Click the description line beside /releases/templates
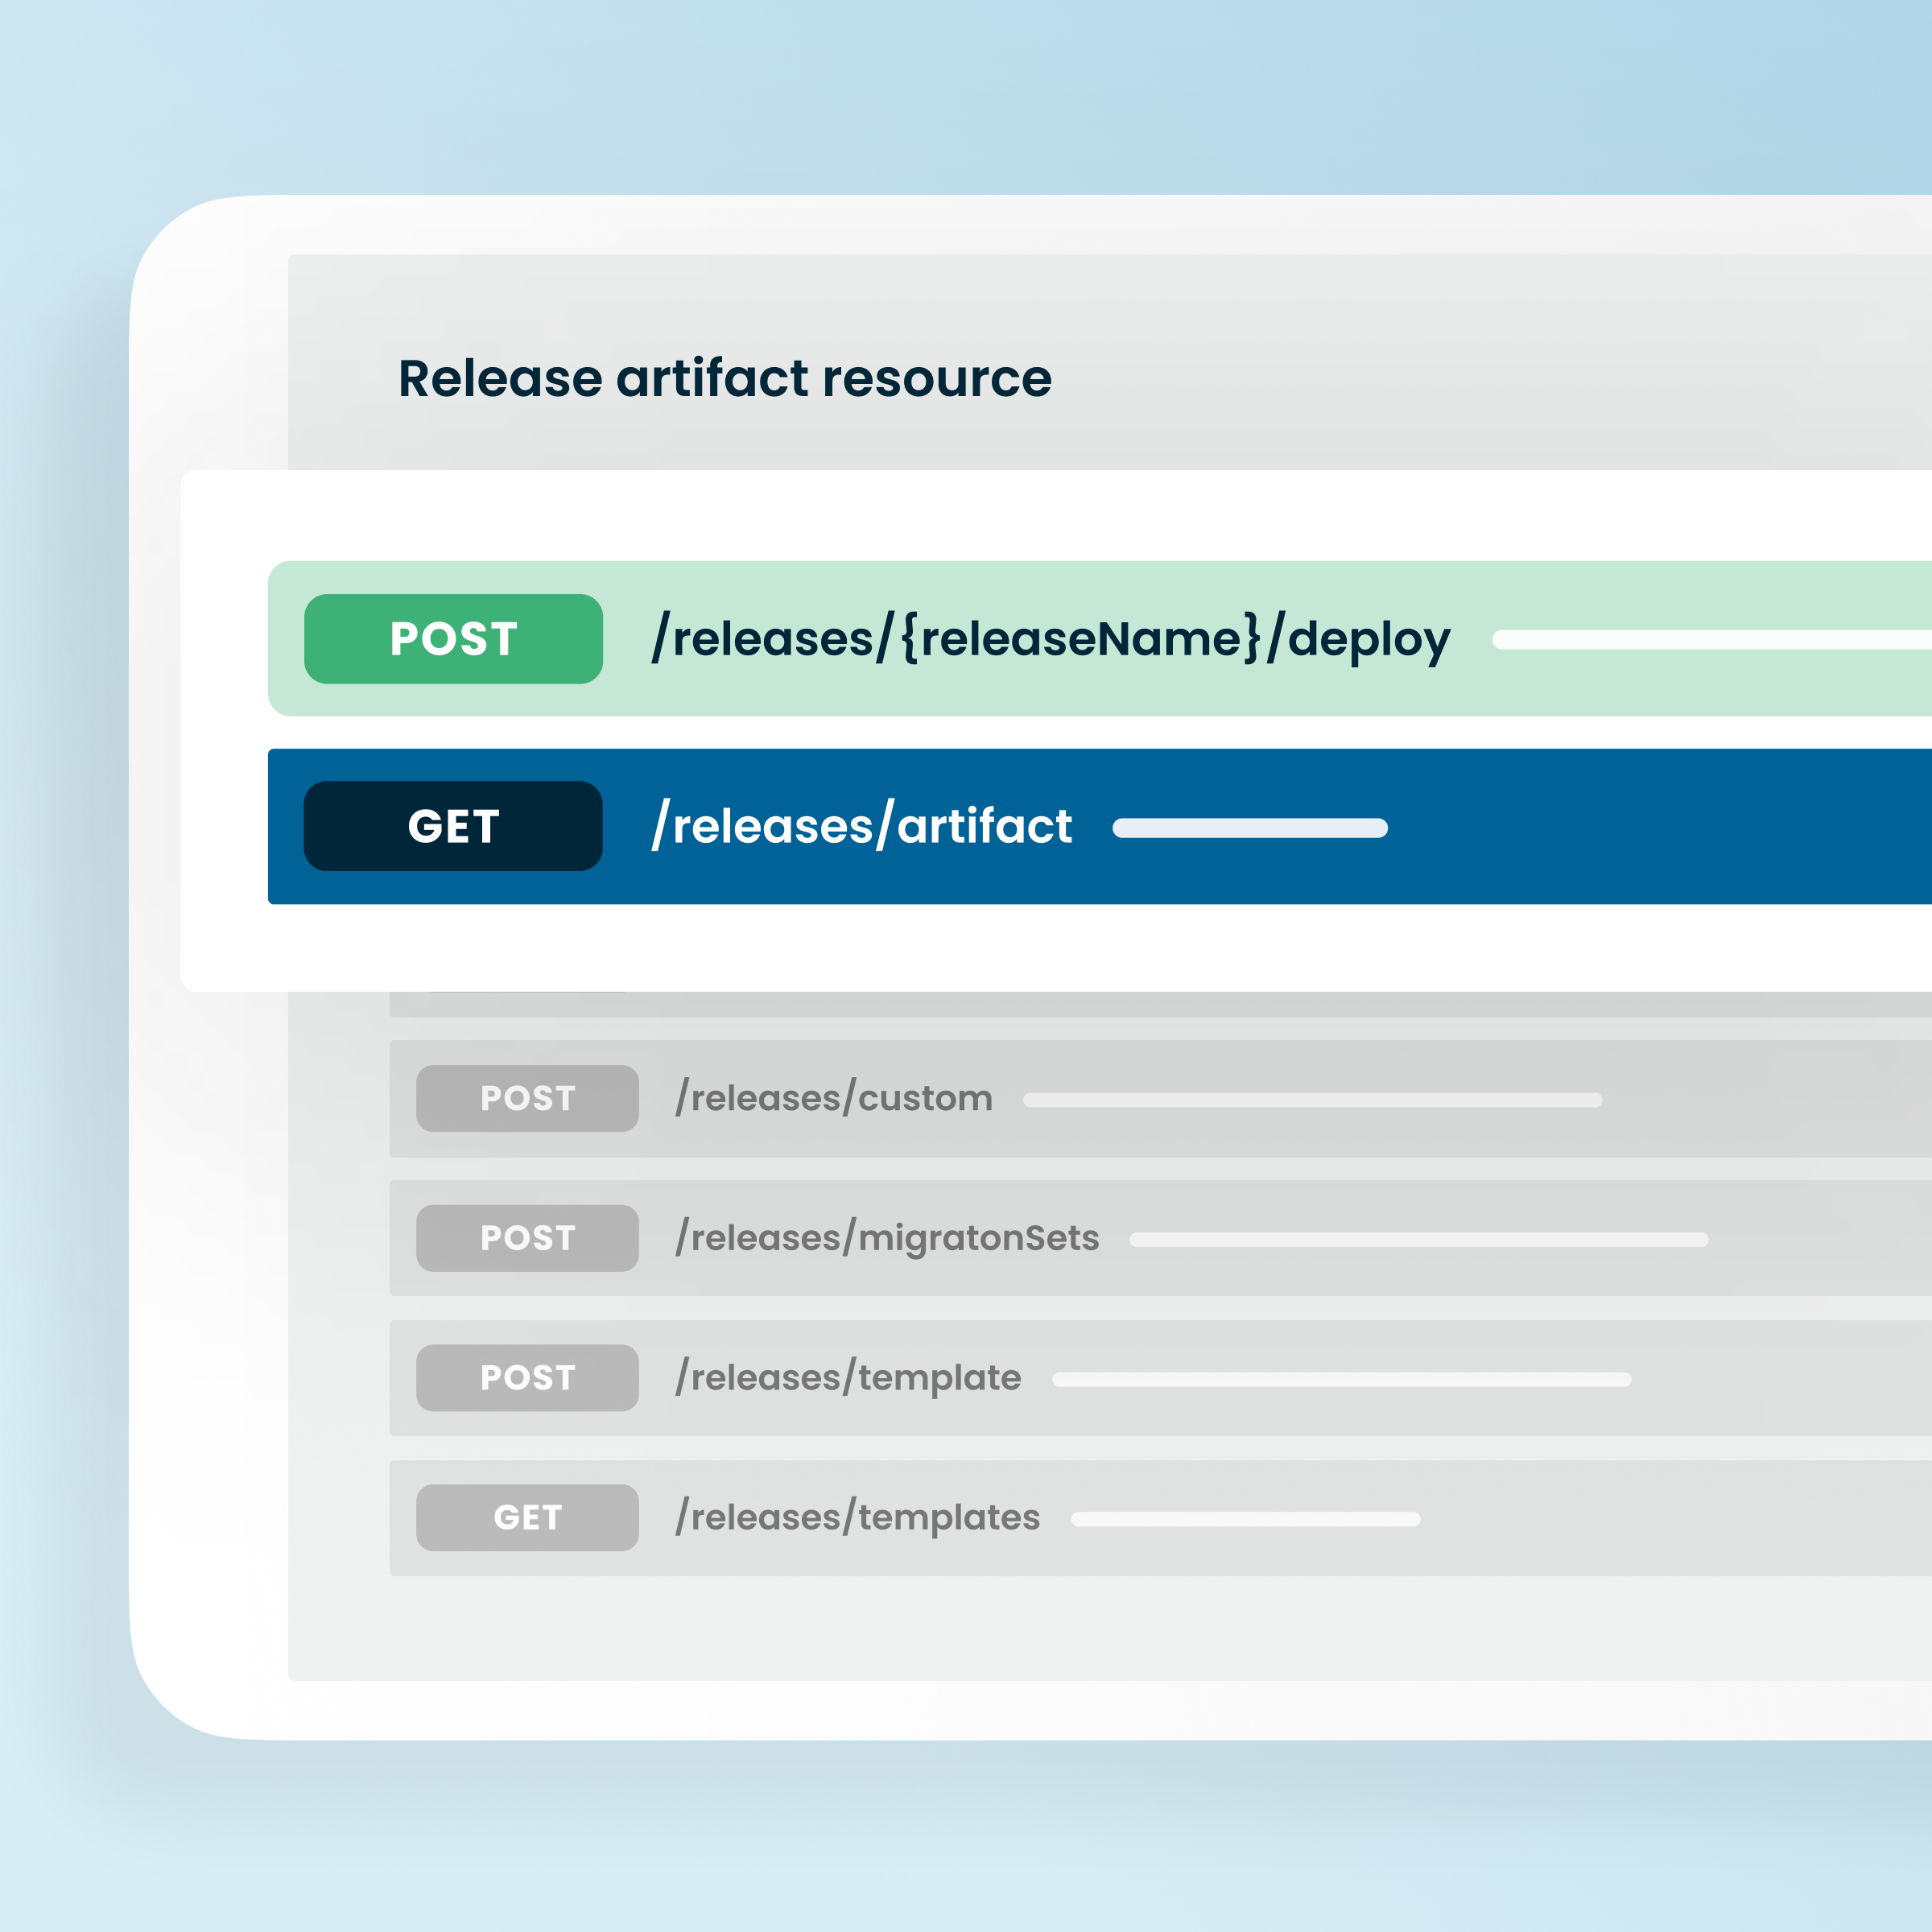This screenshot has height=1932, width=1932. (1245, 1519)
